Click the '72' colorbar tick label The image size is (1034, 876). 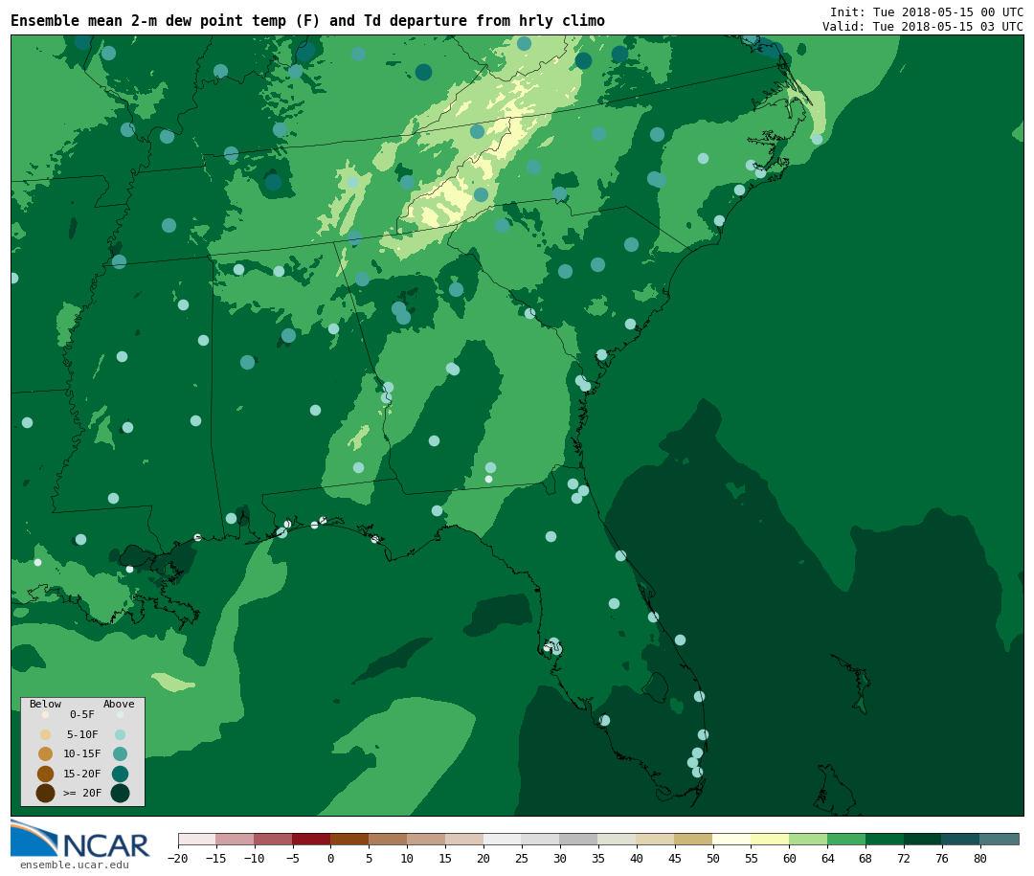[x=904, y=858]
